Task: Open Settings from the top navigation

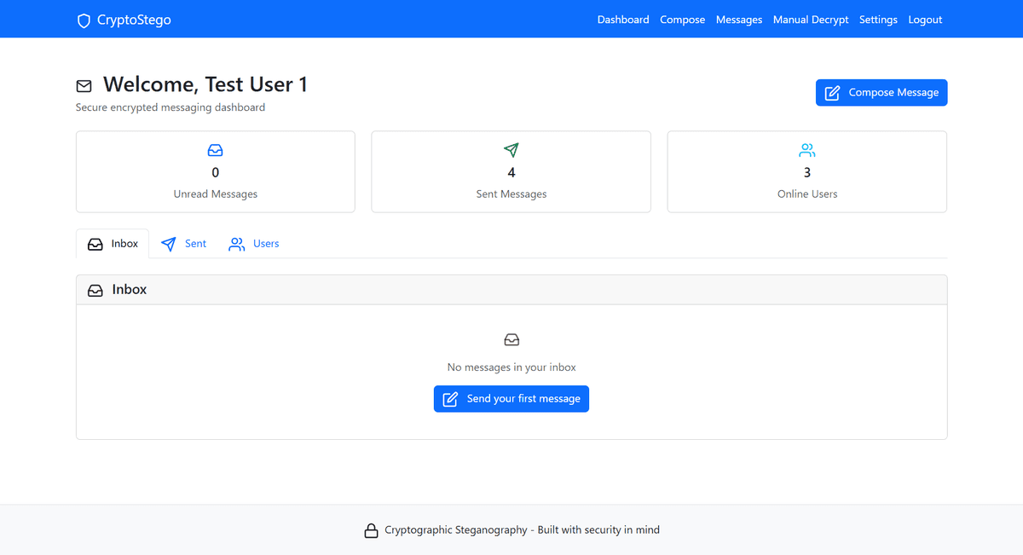Action: point(878,19)
